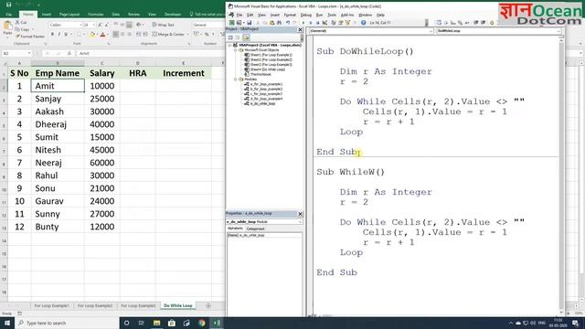Click the Windows Start button
Screen dimensions: 585x329
click(x=6, y=323)
